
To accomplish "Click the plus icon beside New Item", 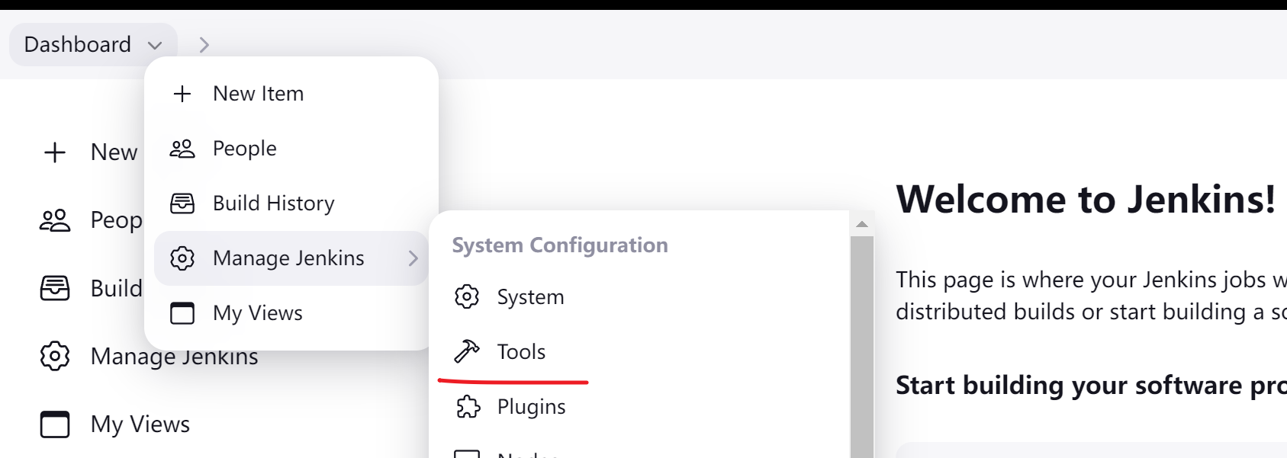I will click(x=182, y=94).
